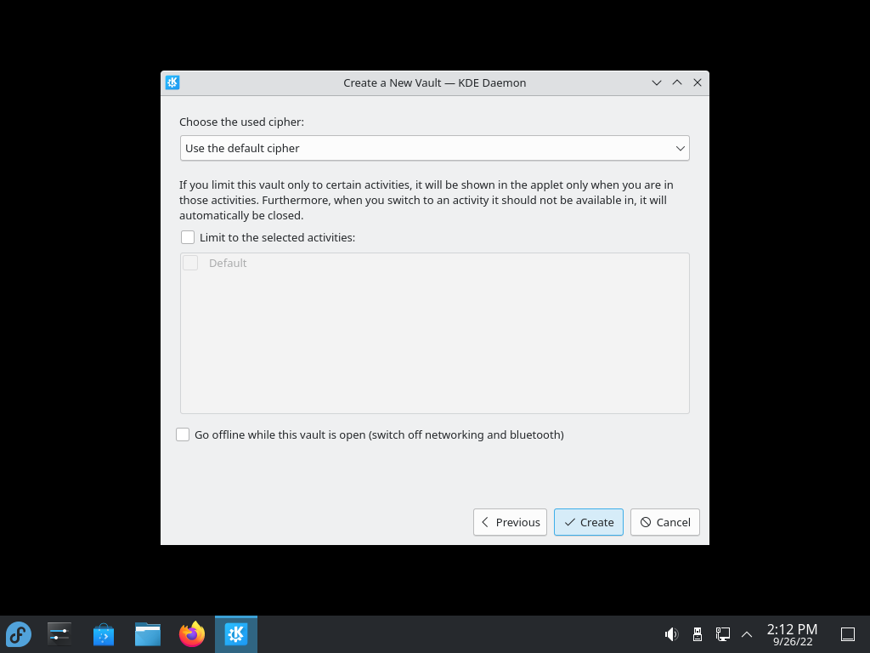Image resolution: width=870 pixels, height=653 pixels.
Task: Open System Settings from the taskbar
Action: coord(59,634)
